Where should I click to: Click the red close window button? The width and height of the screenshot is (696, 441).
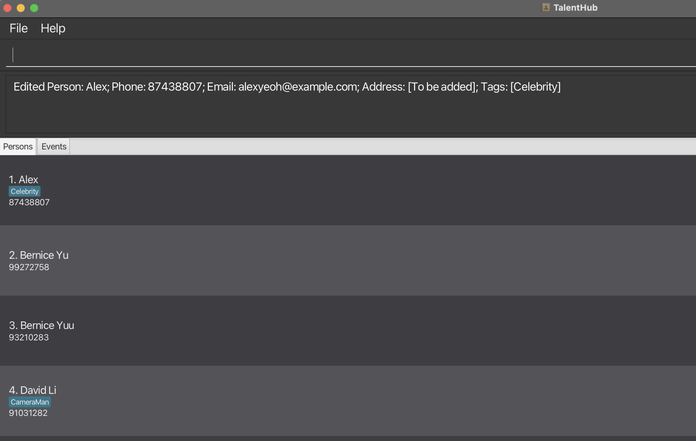(7, 8)
